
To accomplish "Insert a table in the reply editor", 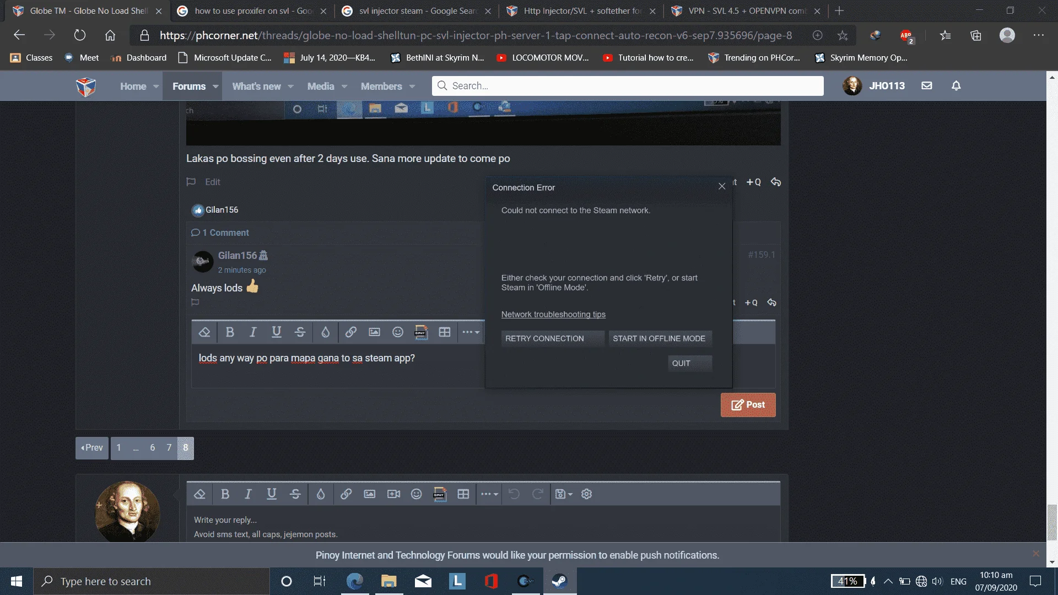I will 463,494.
